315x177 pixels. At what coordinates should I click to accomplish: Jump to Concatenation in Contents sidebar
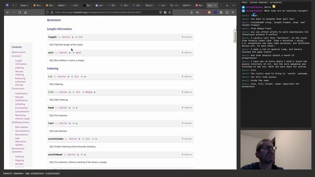coord(22,112)
